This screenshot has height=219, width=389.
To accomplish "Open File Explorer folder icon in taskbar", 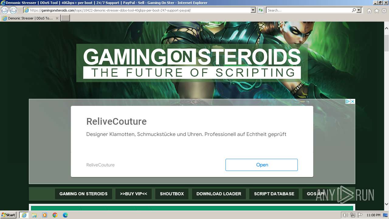I will (34, 215).
